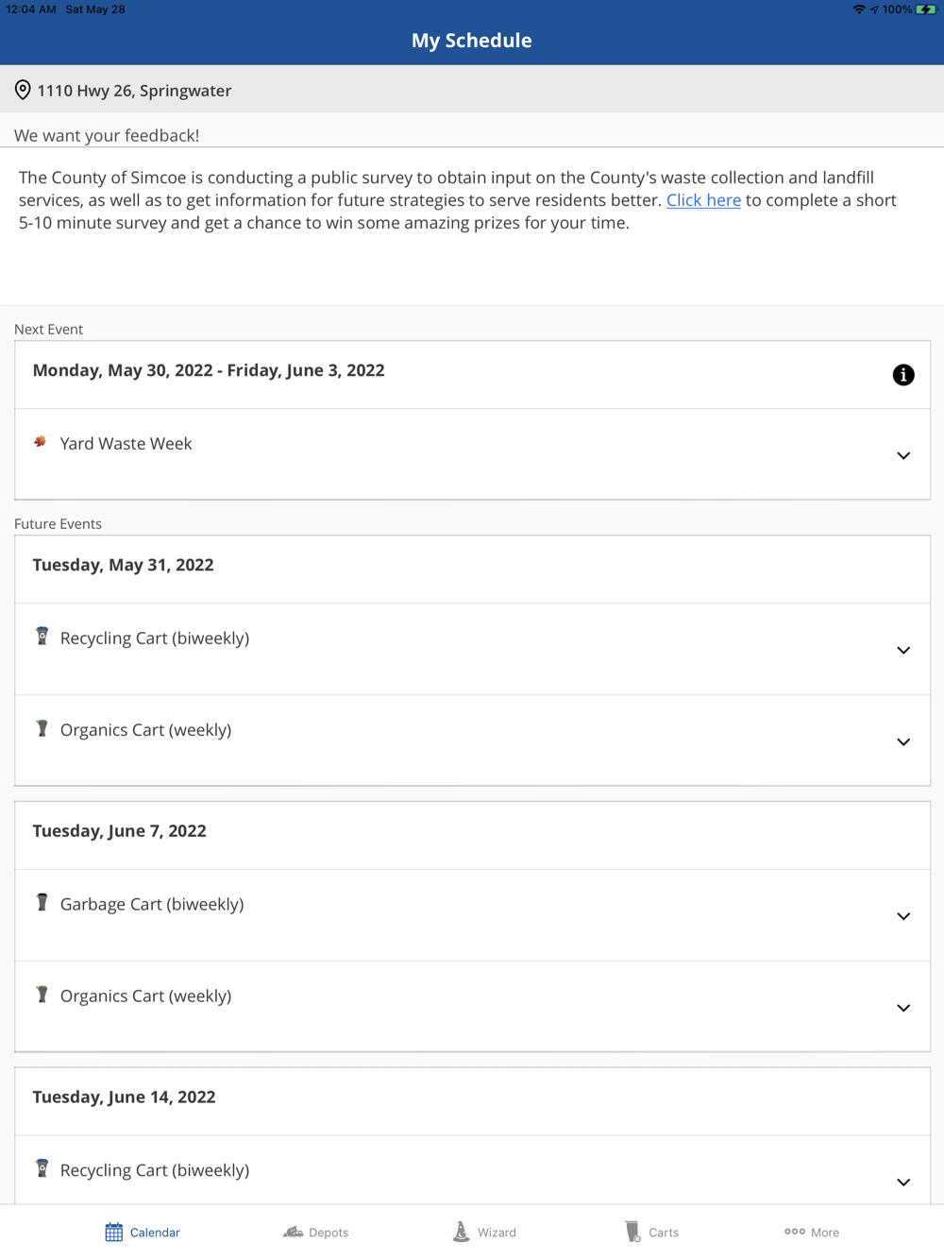Tap the calendar icon in bottom bar
The height and width of the screenshot is (1260, 944).
(x=114, y=1232)
